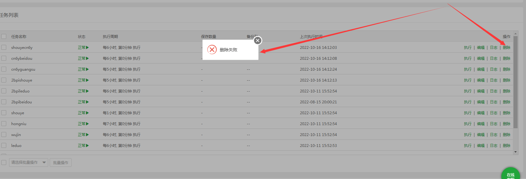Click 执行 for cn6ybeidou task
526x179 pixels.
click(468, 59)
